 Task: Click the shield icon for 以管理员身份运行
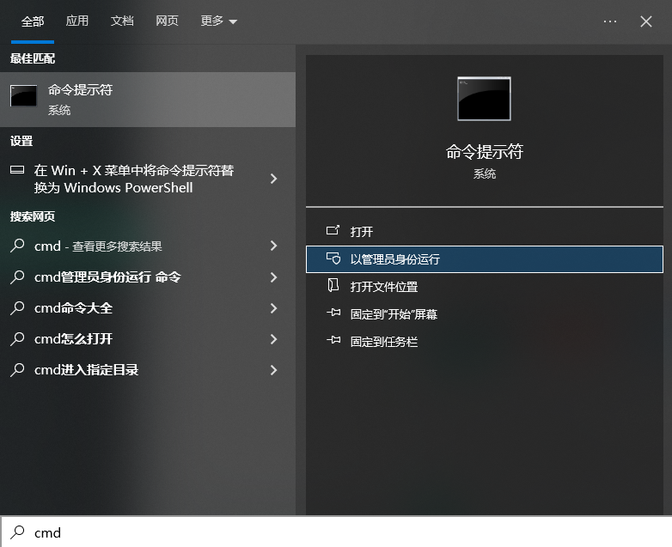(333, 259)
